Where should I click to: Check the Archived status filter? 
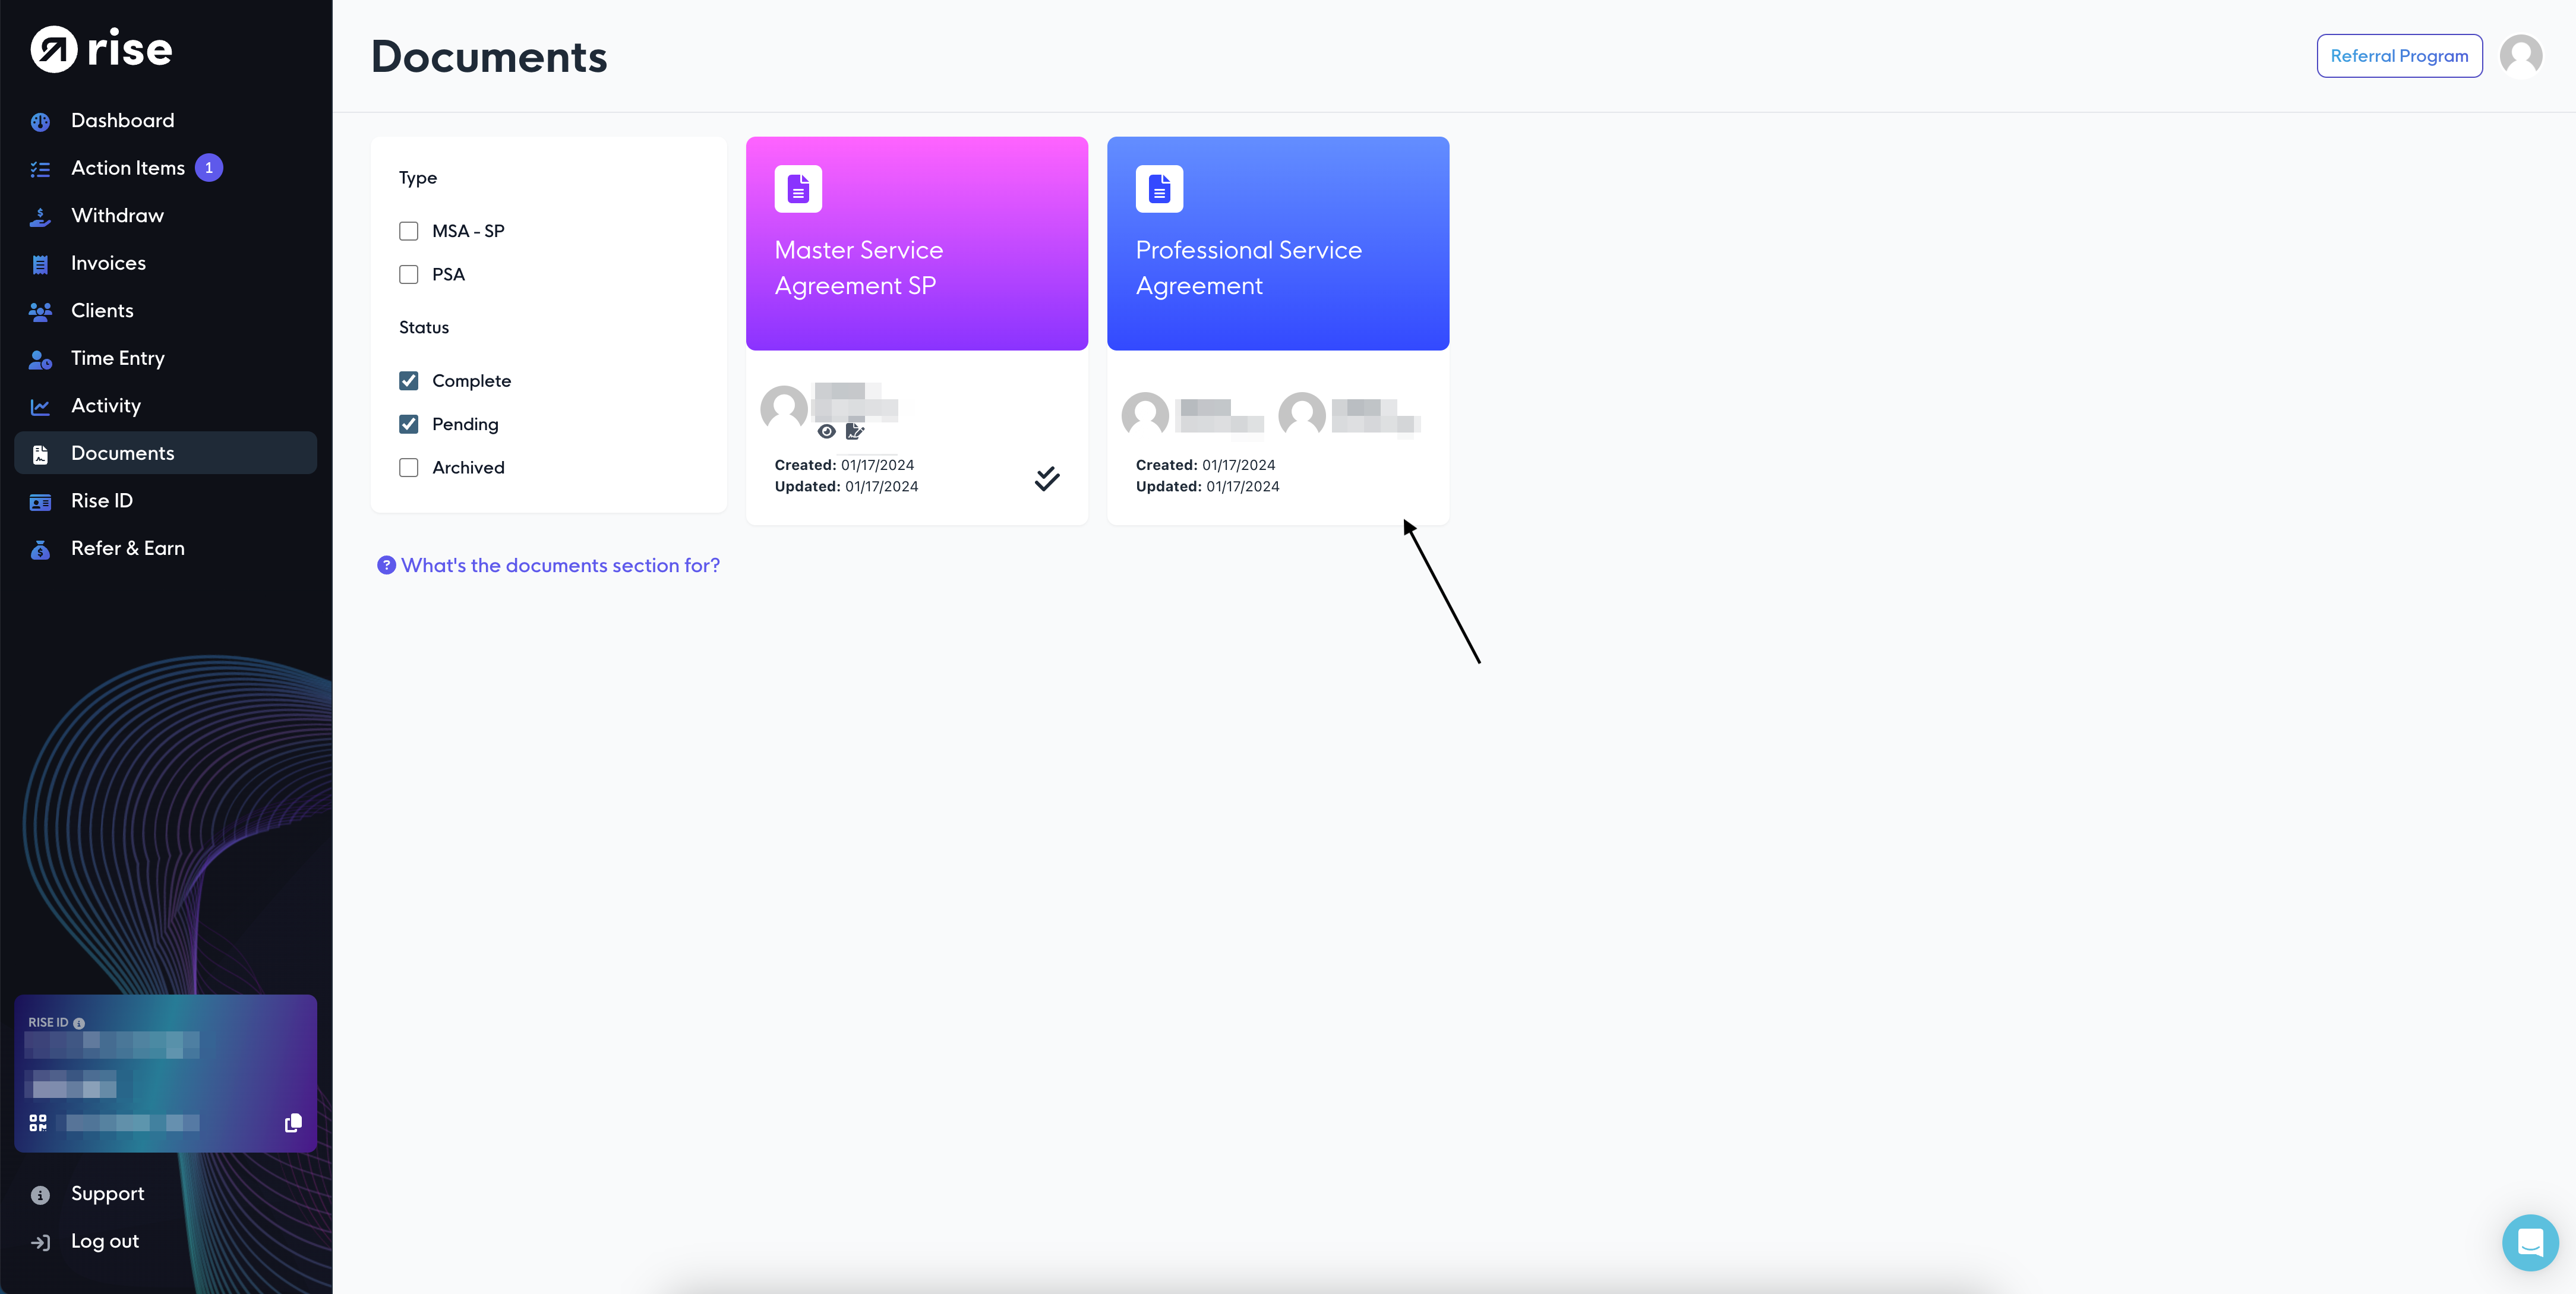(408, 467)
